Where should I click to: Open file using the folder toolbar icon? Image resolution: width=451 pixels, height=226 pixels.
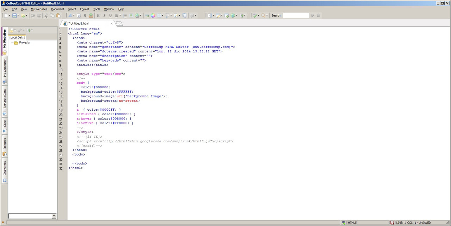pos(23,15)
